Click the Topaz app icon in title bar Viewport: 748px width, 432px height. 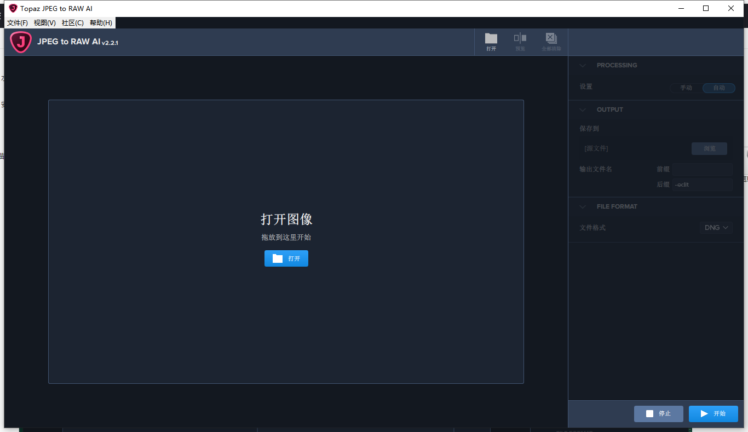click(x=13, y=8)
